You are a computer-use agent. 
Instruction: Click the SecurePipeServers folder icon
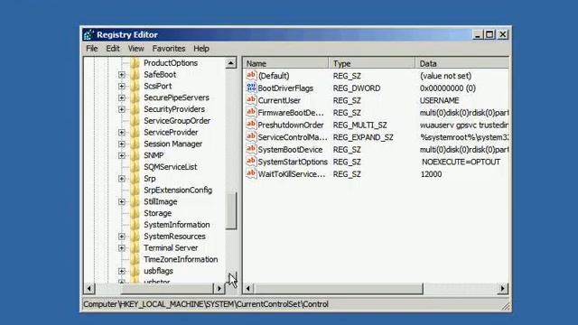click(x=135, y=97)
